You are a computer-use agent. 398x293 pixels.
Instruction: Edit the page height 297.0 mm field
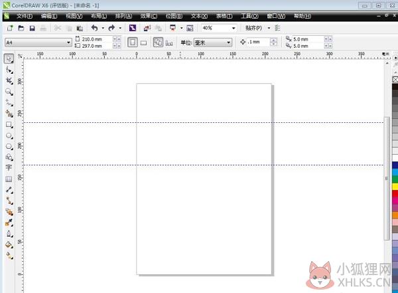point(96,46)
